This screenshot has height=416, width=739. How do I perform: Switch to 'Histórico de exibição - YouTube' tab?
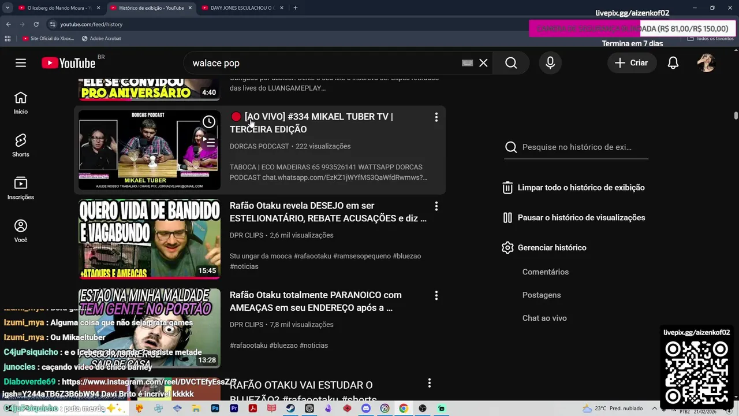(150, 8)
